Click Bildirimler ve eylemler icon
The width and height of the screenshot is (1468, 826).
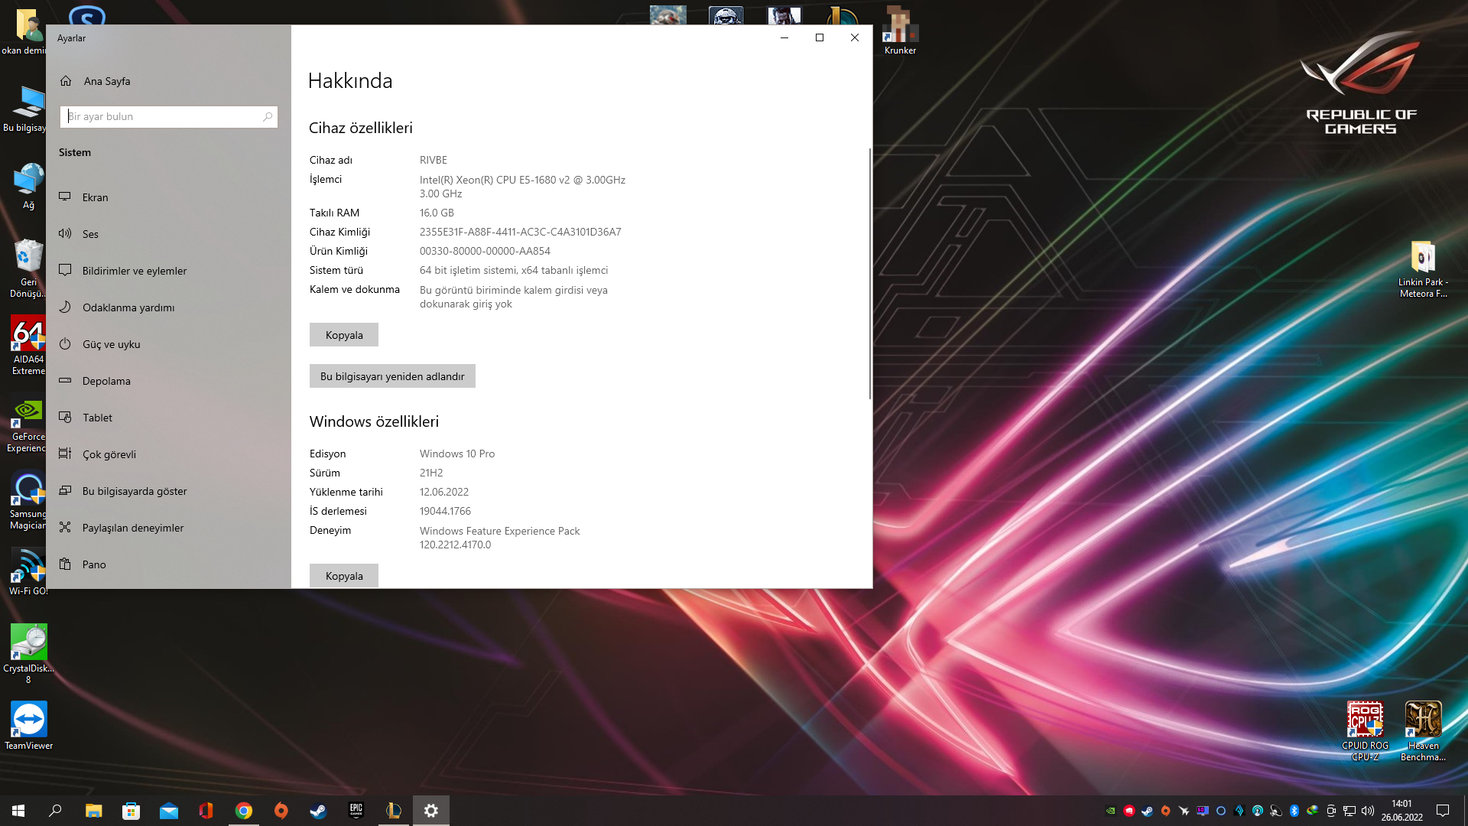(66, 270)
